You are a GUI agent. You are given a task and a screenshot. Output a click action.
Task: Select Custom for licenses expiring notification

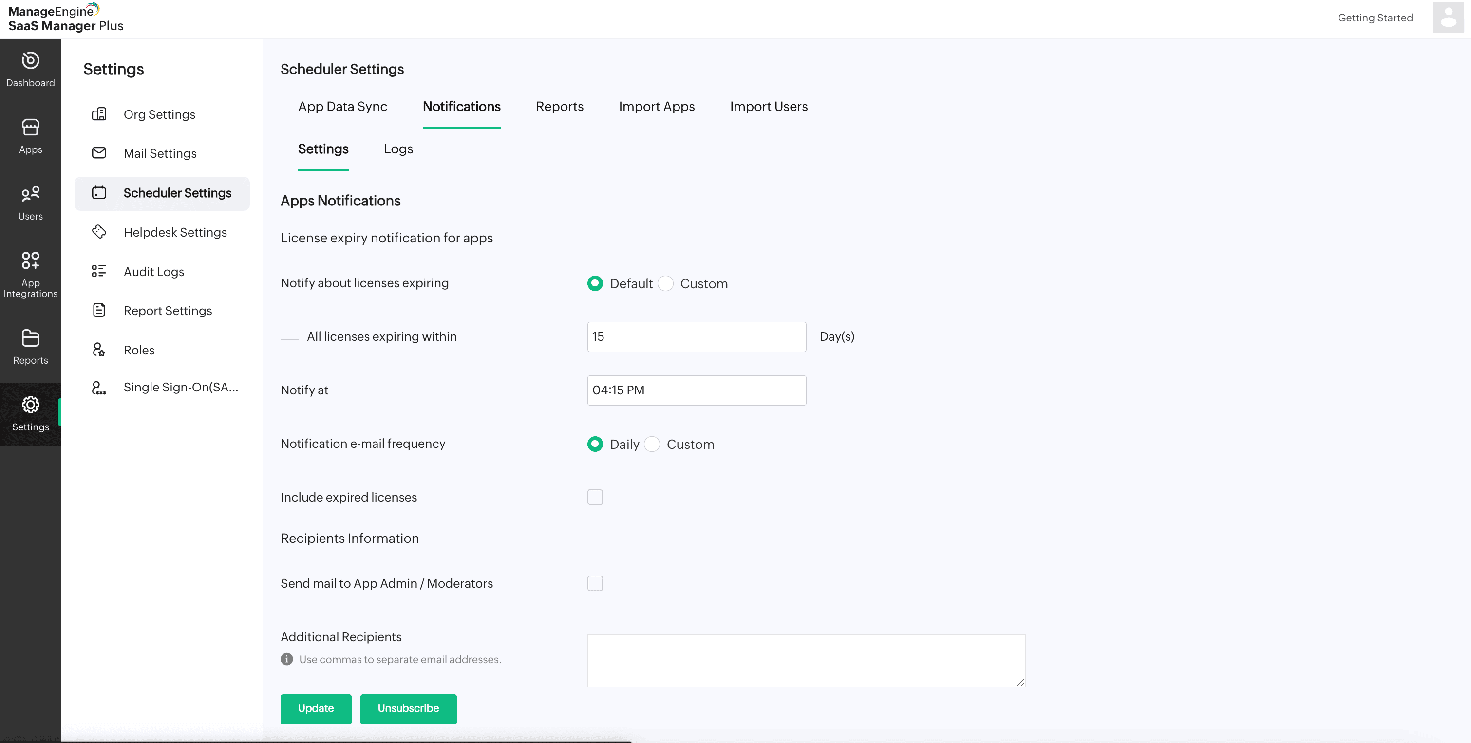[x=666, y=284]
